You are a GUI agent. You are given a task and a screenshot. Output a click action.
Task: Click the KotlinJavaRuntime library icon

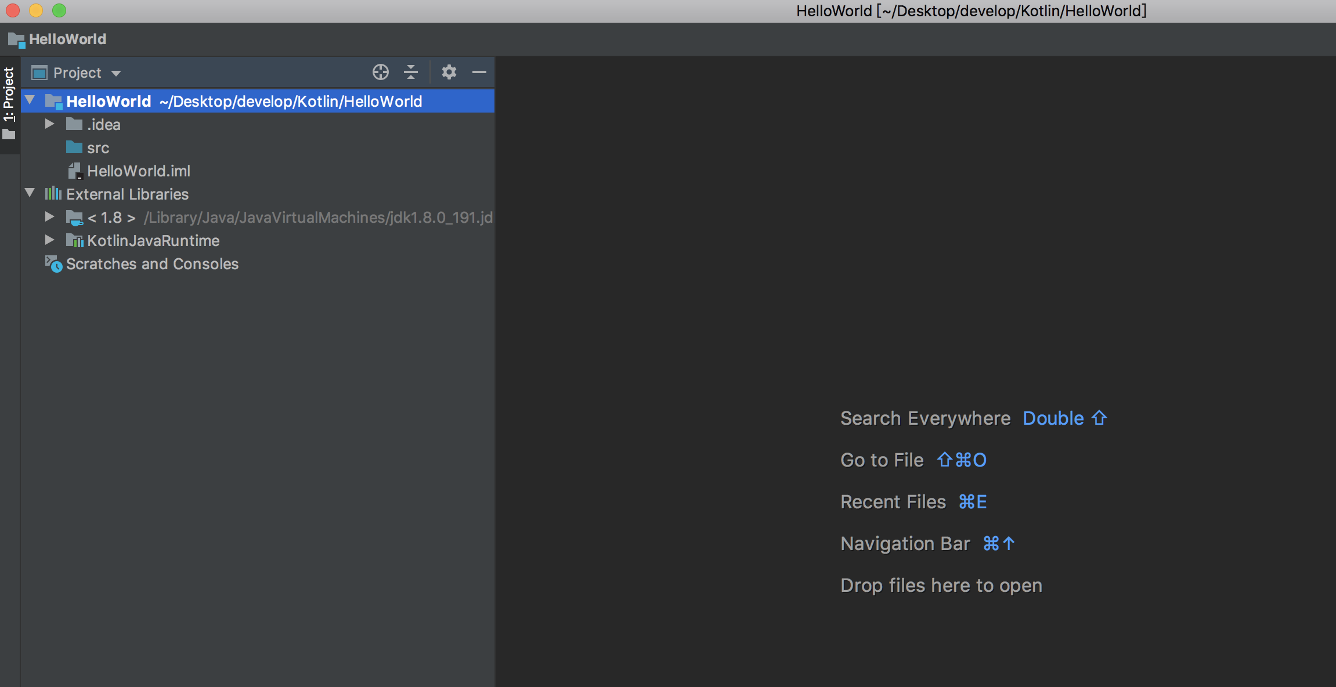[75, 240]
